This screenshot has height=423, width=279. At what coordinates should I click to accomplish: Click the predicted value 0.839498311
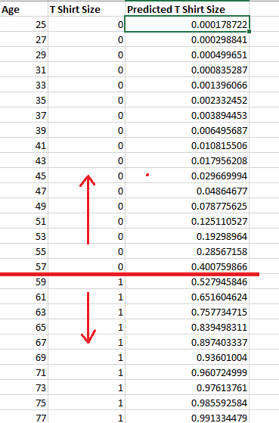coord(187,327)
